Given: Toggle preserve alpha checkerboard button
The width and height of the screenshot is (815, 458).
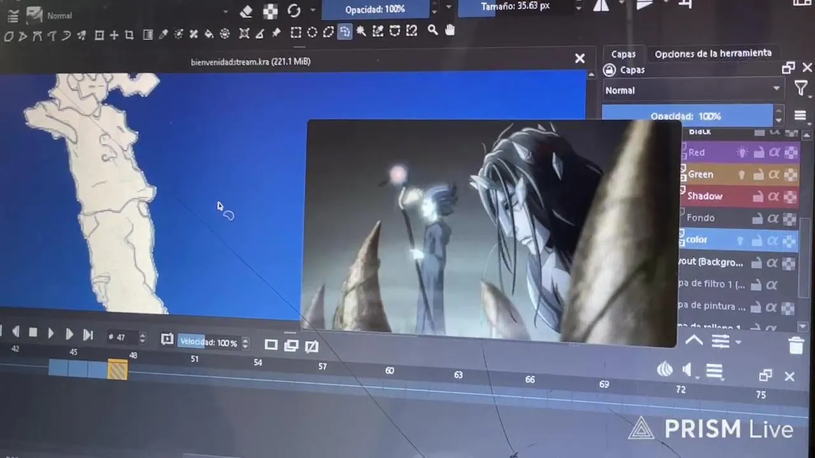Looking at the screenshot, I should click(x=270, y=11).
